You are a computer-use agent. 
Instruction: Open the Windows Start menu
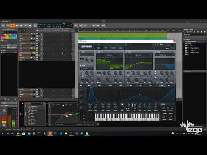click(3, 133)
